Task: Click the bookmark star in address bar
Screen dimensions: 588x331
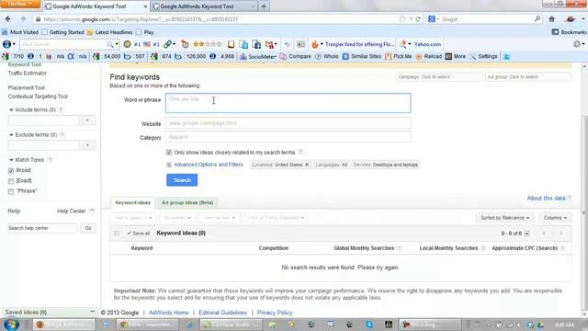Action: [402, 18]
